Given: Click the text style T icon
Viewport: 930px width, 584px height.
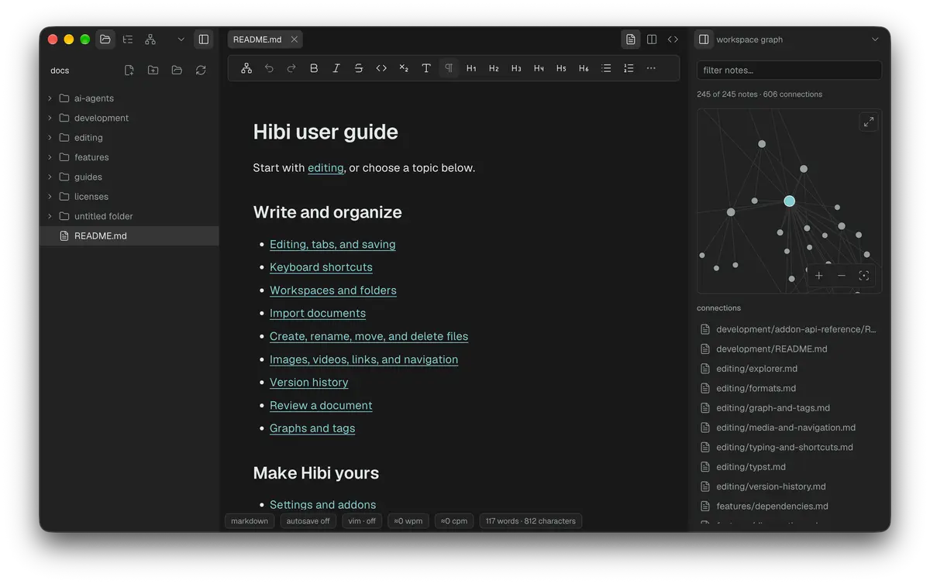Looking at the screenshot, I should (426, 68).
